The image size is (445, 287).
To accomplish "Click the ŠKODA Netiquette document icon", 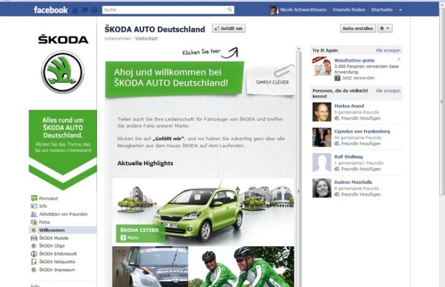I will pos(34,261).
